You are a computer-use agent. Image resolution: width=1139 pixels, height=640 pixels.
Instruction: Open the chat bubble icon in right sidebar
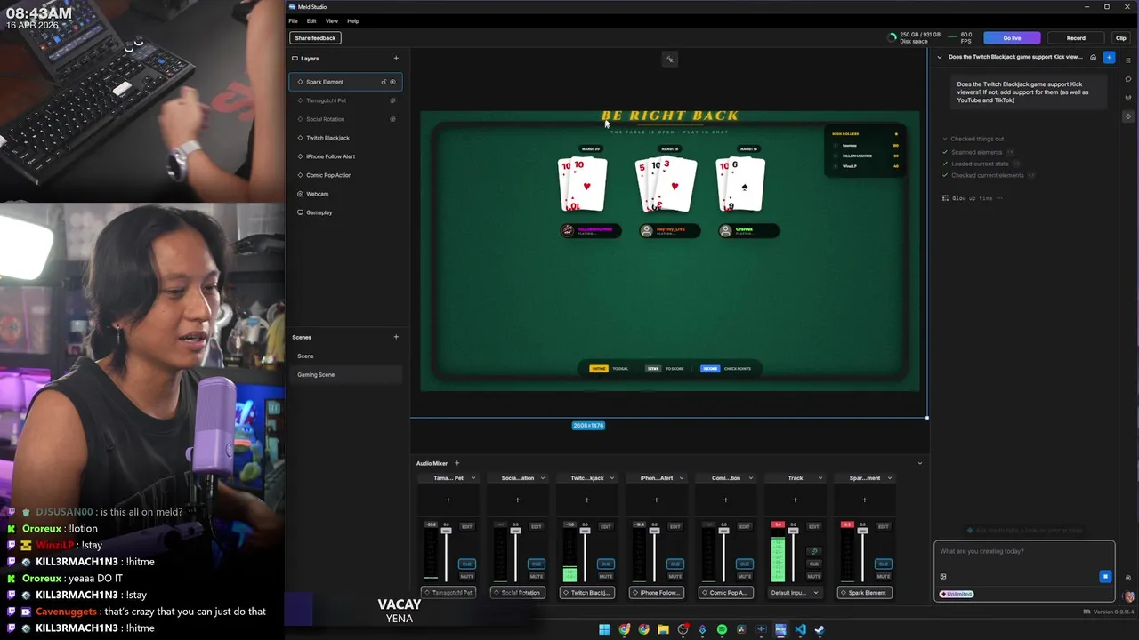(x=1128, y=79)
